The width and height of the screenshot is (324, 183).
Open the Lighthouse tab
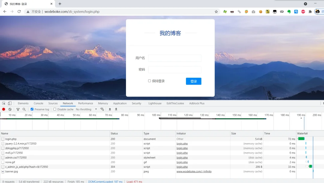155,103
